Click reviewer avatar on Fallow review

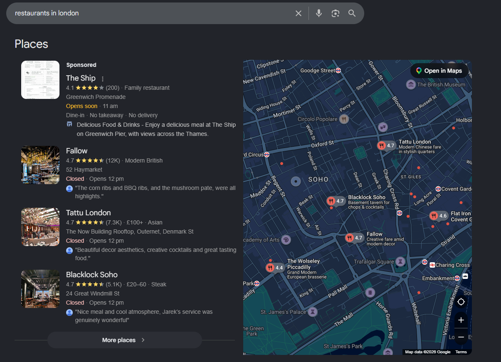coord(69,189)
